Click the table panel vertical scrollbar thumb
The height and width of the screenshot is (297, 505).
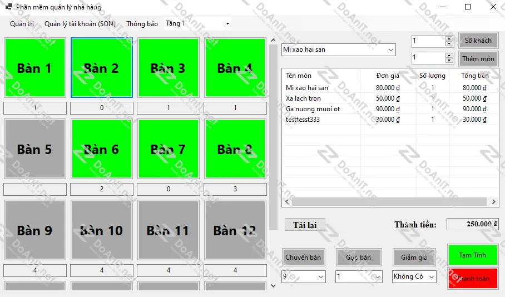273,137
